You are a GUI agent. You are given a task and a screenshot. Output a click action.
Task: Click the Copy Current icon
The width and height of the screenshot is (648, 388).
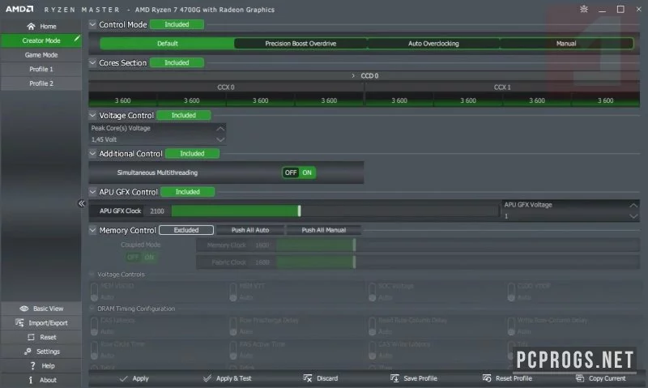[580, 378]
